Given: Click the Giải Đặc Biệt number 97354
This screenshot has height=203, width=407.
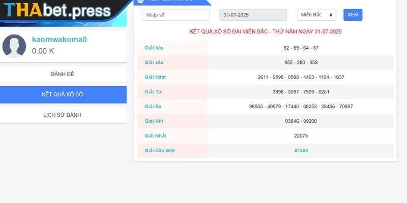Looking at the screenshot, I should point(301,151).
